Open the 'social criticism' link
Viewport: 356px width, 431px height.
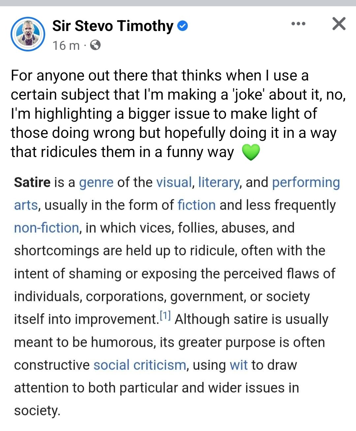[140, 365]
